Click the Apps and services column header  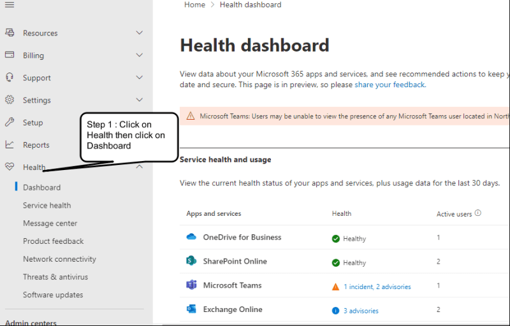(214, 214)
